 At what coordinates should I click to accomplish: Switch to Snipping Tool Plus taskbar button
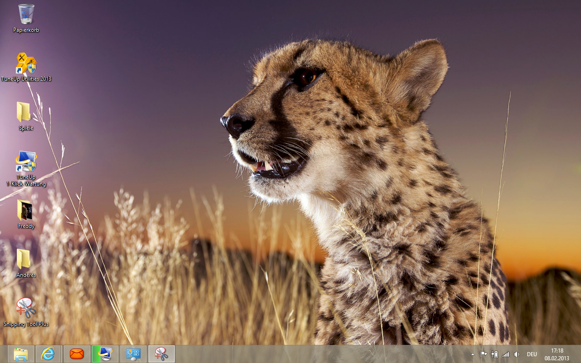[x=162, y=354]
